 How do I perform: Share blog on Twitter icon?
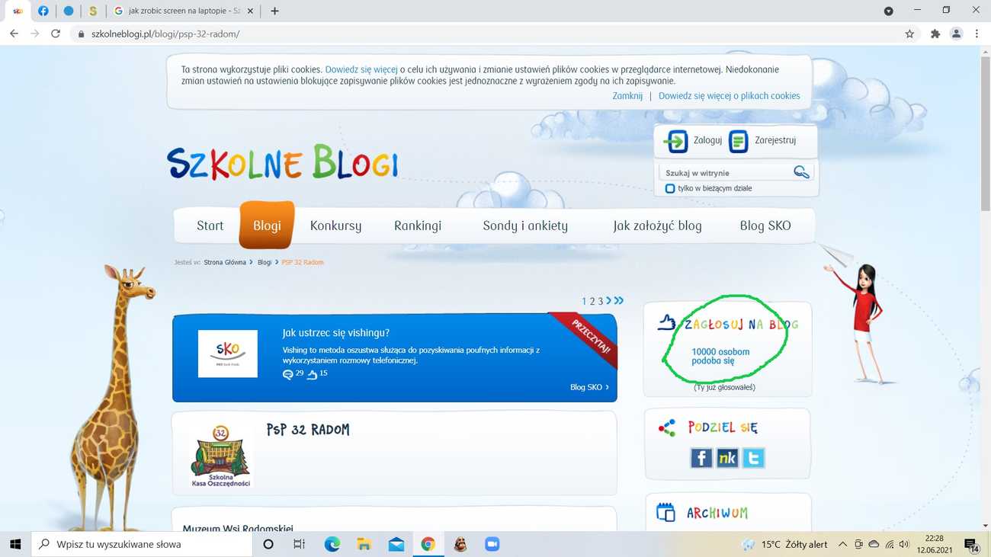coord(753,457)
